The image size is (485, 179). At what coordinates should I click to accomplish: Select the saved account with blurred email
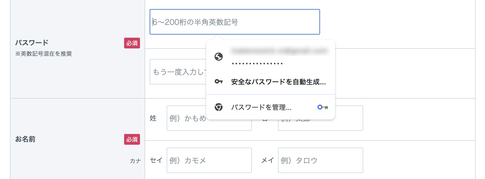click(279, 51)
